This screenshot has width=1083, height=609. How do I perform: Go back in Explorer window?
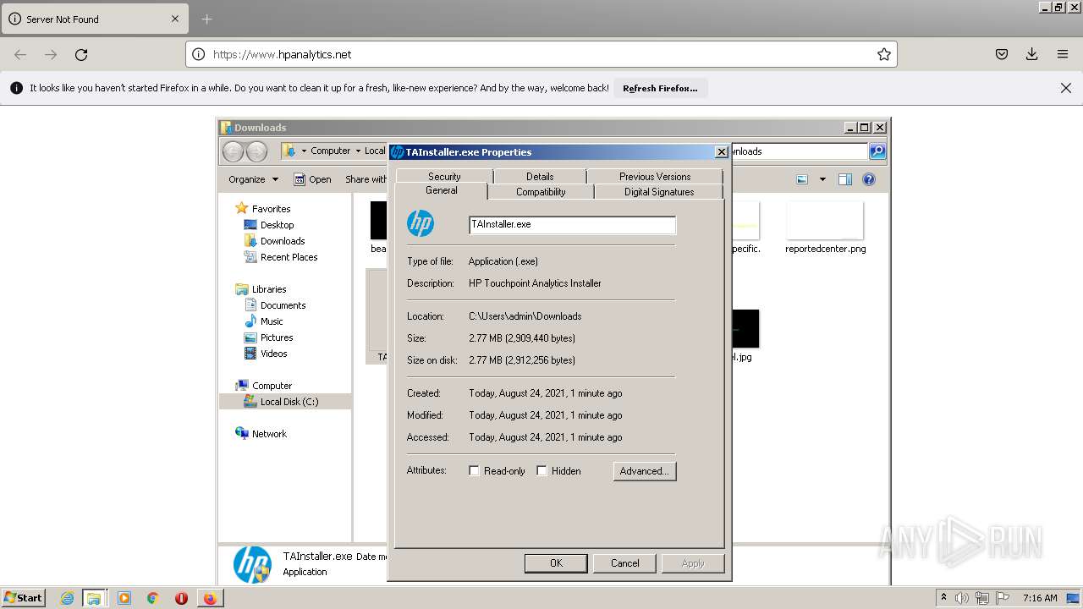[234, 151]
